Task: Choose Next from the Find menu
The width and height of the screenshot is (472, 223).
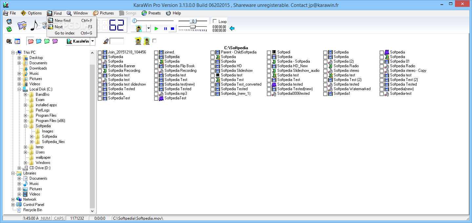Action: [72, 27]
